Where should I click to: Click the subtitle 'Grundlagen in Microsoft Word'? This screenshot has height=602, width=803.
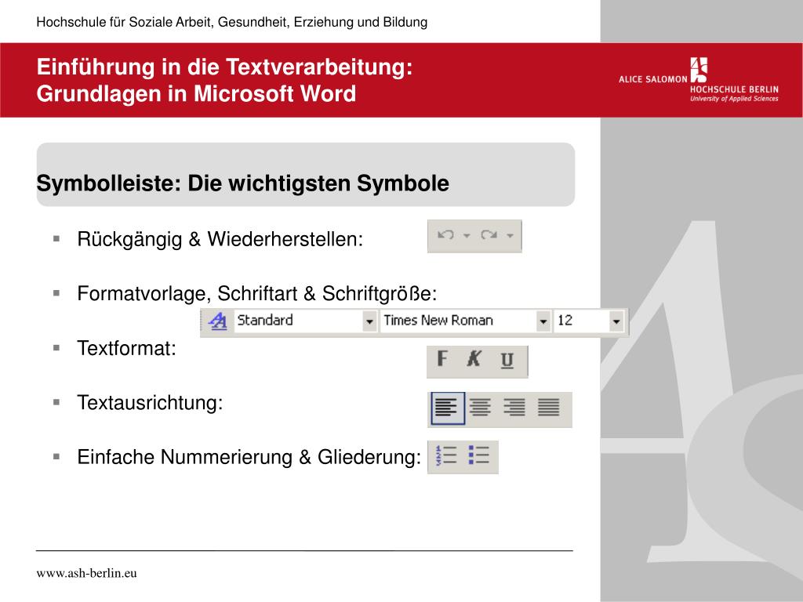[196, 94]
